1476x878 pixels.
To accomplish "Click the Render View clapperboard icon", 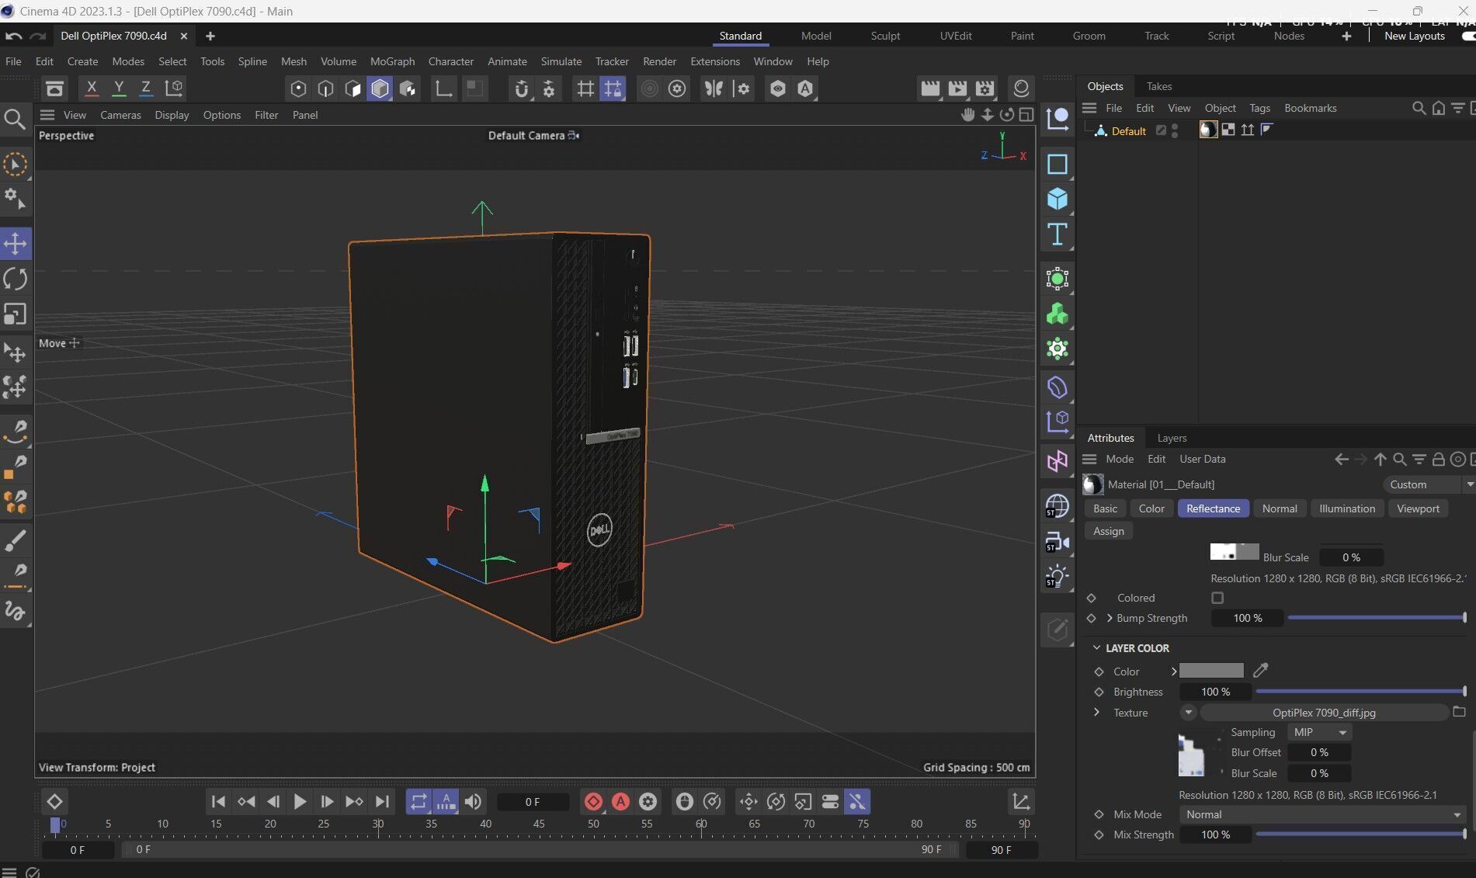I will (929, 88).
